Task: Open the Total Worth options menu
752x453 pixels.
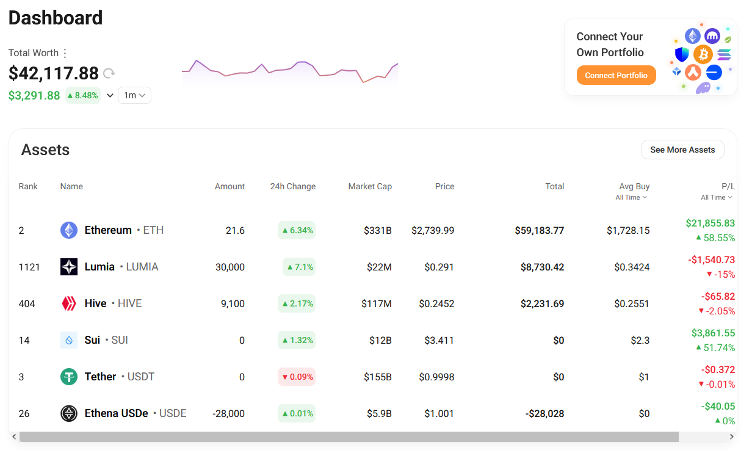Action: (x=65, y=53)
